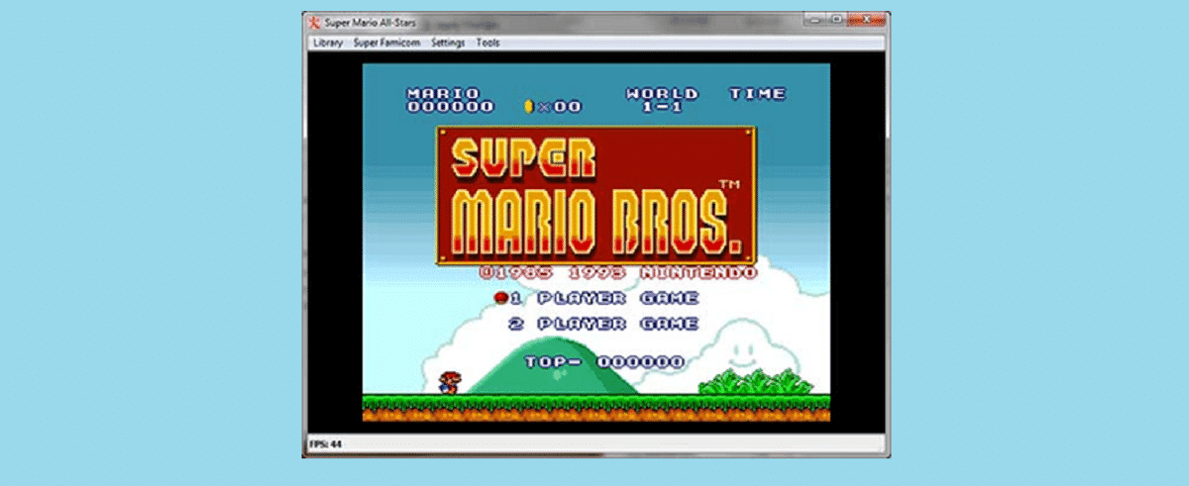Screen dimensions: 1189x486
Task: Close the Super Mario All-Stars window
Action: [865, 19]
